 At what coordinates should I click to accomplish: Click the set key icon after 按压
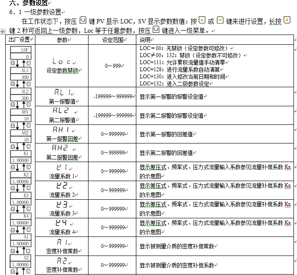tap(83, 21)
